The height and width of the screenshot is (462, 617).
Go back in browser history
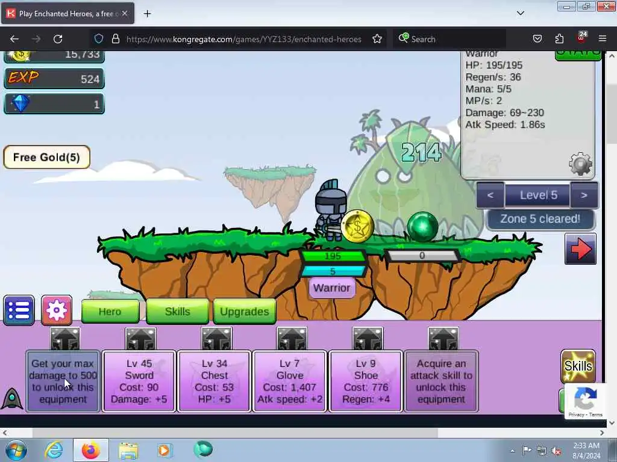click(x=14, y=38)
